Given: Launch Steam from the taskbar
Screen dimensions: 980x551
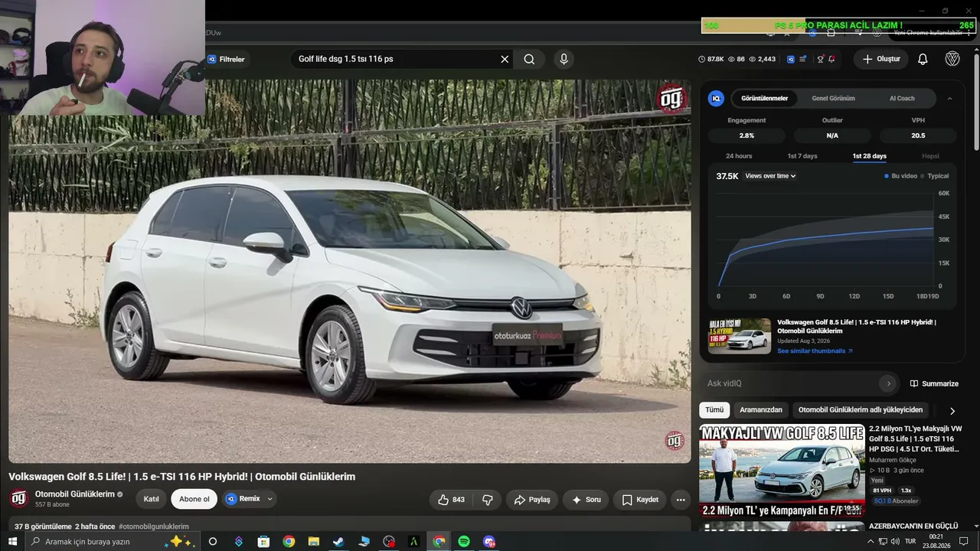Looking at the screenshot, I should (x=338, y=542).
